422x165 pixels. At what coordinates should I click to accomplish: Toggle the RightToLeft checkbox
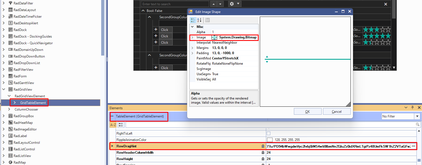click(268, 133)
